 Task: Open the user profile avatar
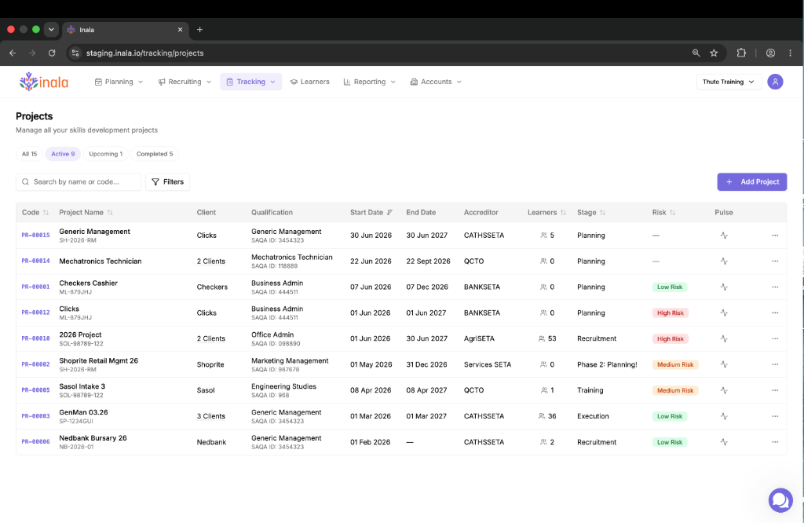(775, 82)
